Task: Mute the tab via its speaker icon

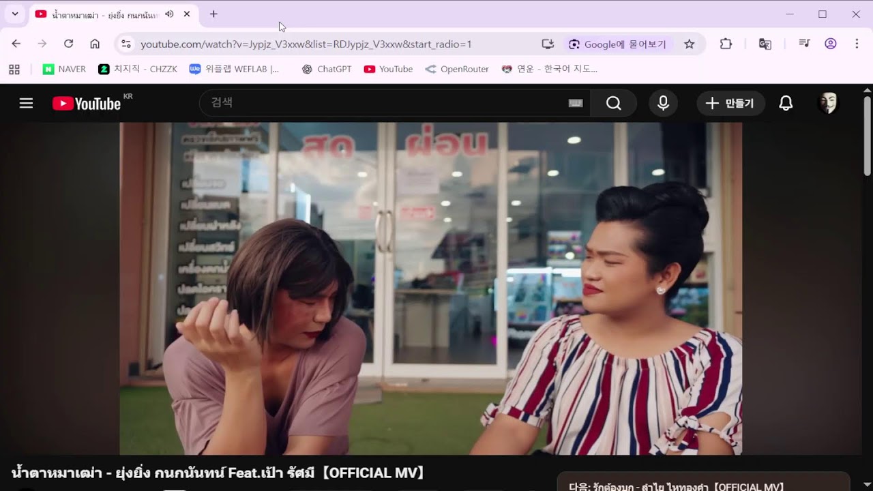Action: (x=169, y=14)
